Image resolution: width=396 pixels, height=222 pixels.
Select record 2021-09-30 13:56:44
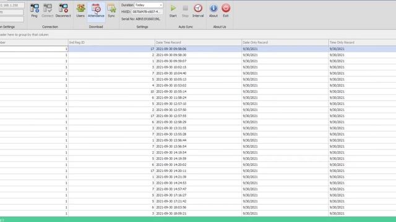[198, 141]
